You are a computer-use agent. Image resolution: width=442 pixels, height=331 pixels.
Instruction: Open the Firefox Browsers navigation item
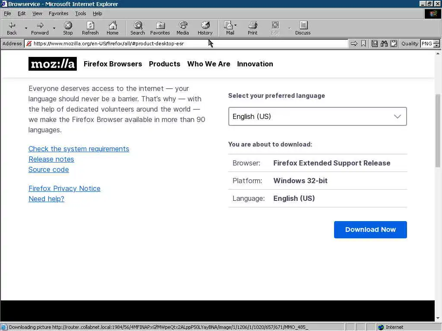click(x=113, y=64)
